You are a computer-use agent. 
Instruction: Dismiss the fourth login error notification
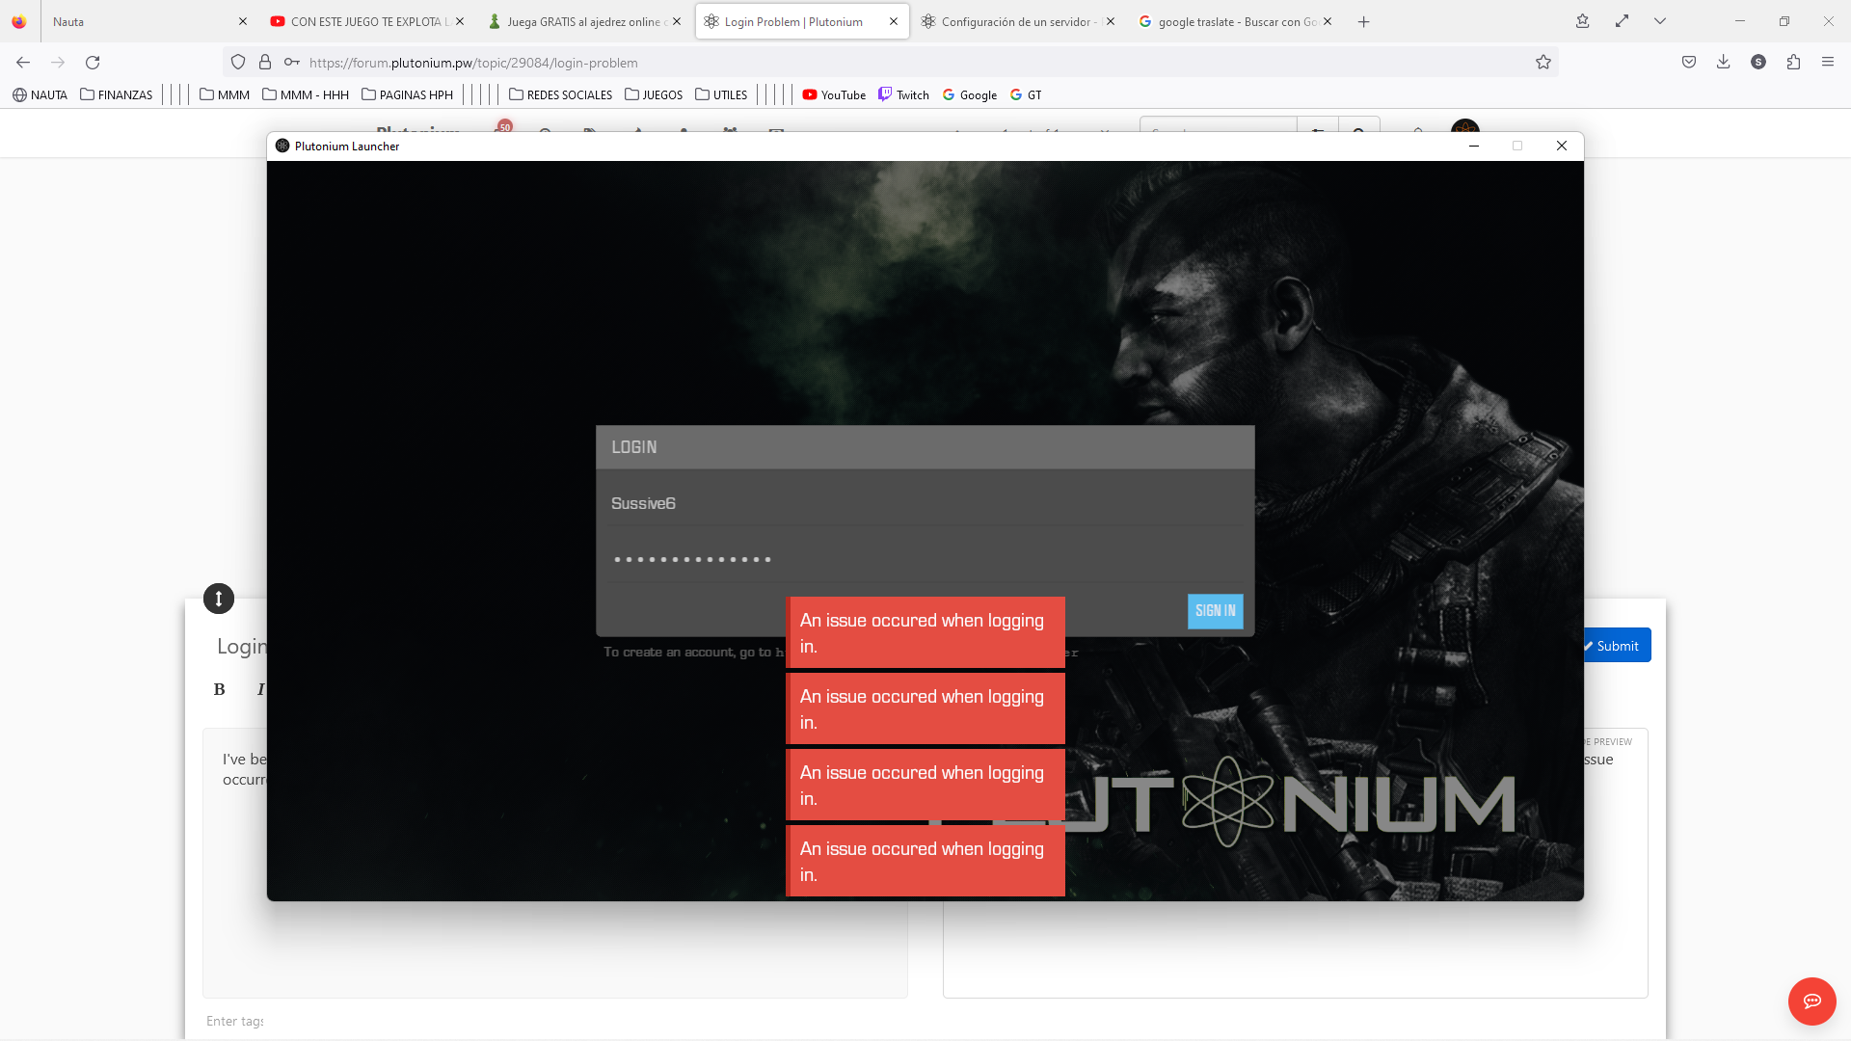925,861
